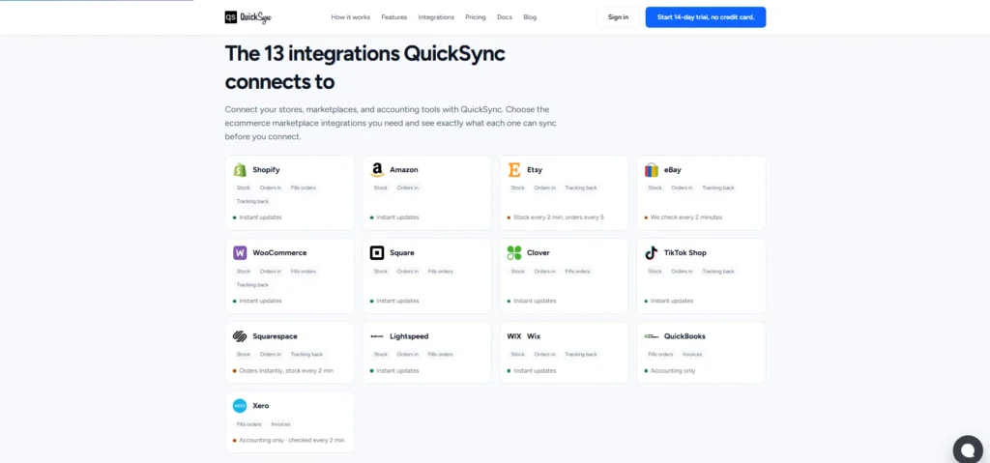Click Squarespace's Stock tag
This screenshot has width=990, height=463.
pos(243,355)
